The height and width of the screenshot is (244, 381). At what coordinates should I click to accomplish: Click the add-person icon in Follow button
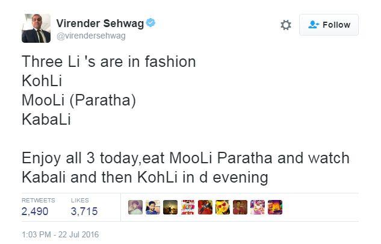pos(313,25)
